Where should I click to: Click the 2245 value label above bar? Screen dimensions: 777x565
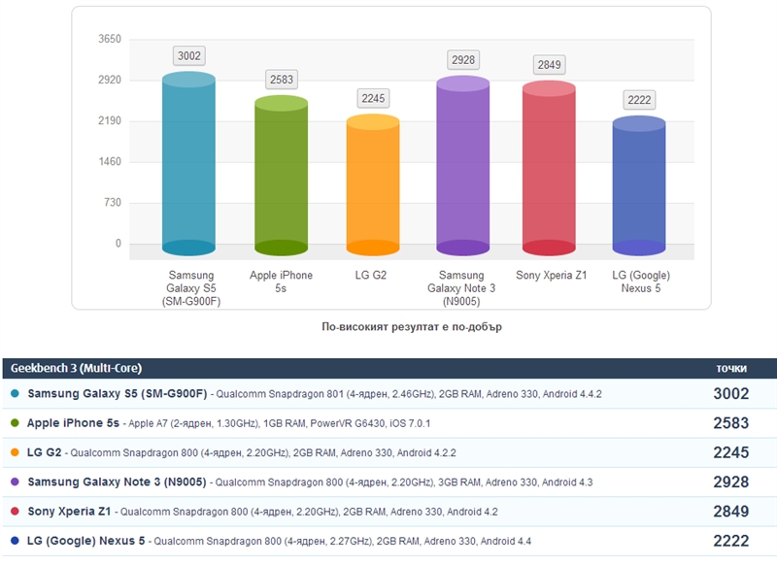[x=373, y=98]
